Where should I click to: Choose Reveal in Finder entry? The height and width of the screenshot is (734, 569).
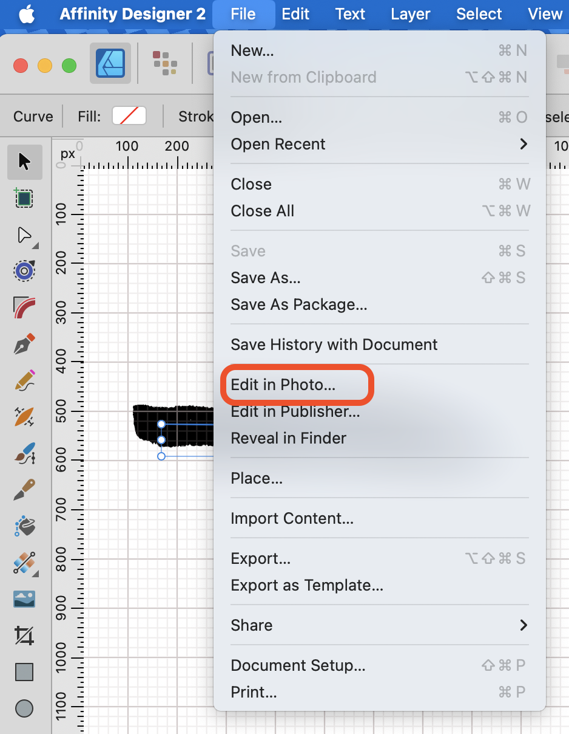(x=380, y=438)
